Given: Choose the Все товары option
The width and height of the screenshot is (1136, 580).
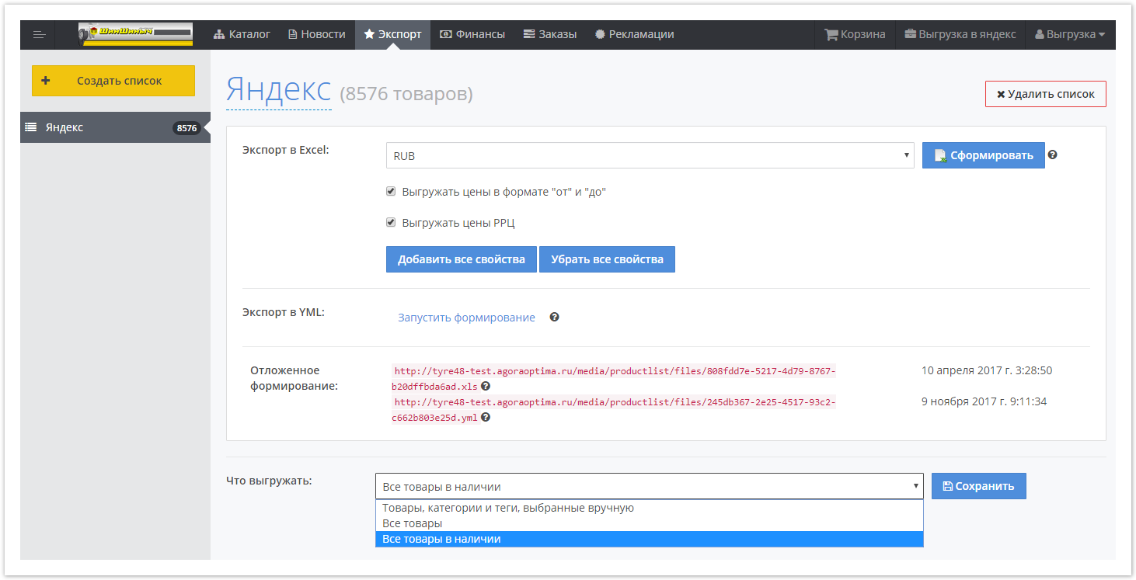Looking at the screenshot, I should (650, 523).
